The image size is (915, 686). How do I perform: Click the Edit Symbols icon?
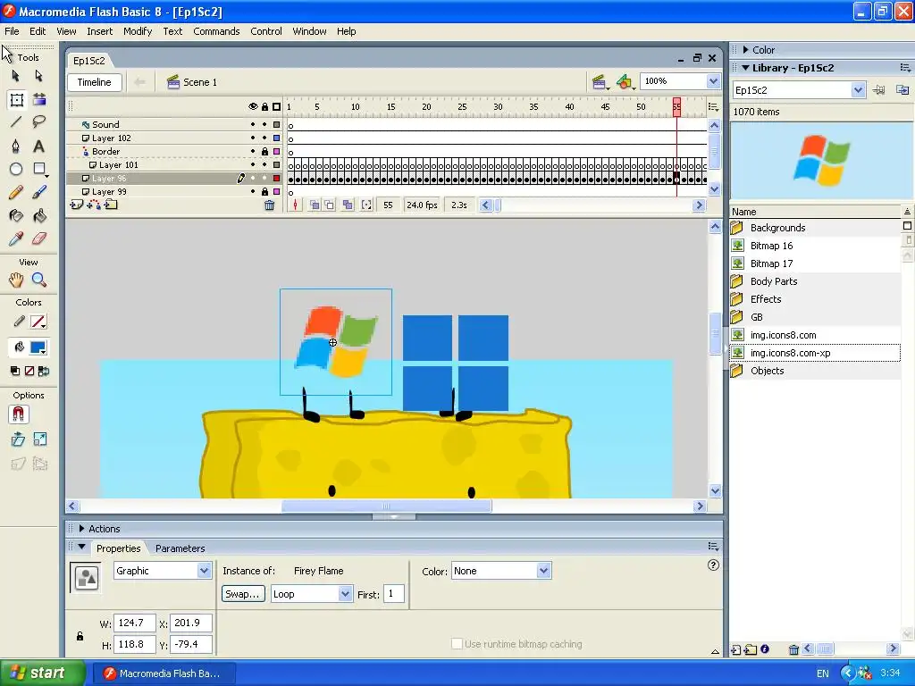pyautogui.click(x=625, y=82)
